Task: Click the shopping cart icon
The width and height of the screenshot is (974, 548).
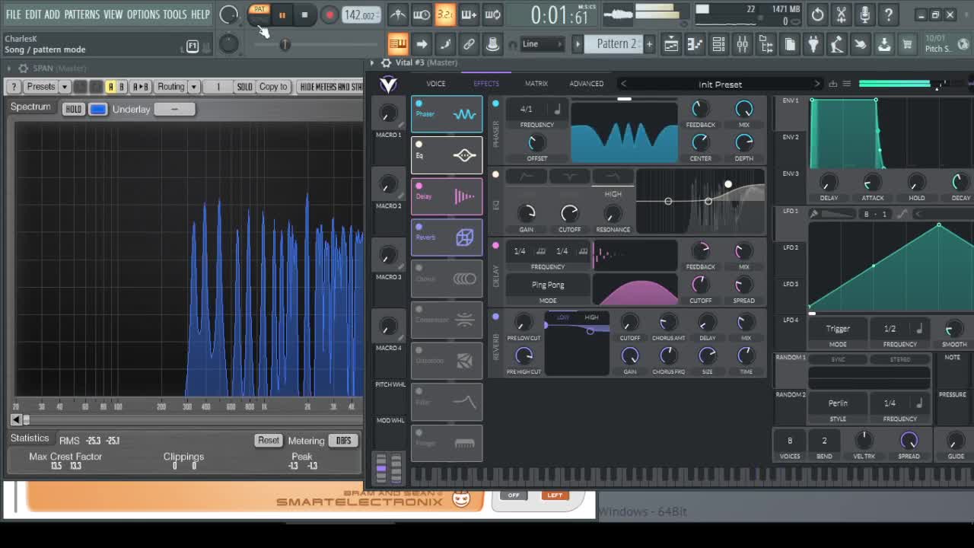Action: click(x=907, y=44)
